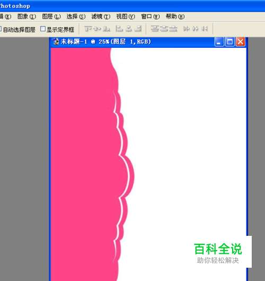Screen dimensions: 265x281
Task: Open the 视图(V) menu
Action: (126, 16)
